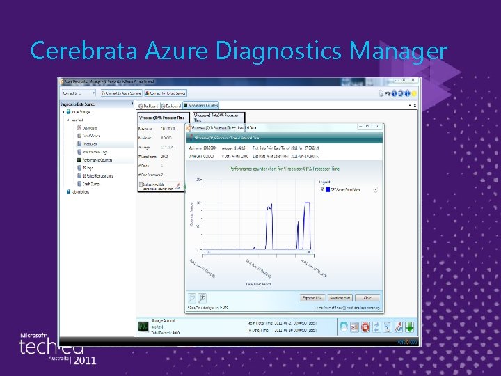
Task: Collapse the Azure Storage tree node
Action: coord(63,112)
